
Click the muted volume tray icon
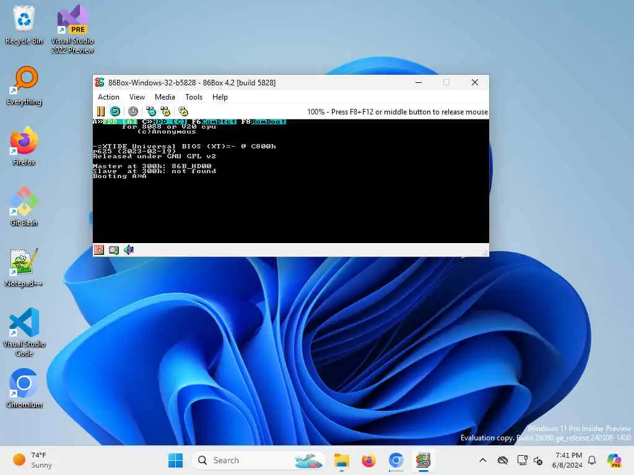tap(538, 460)
